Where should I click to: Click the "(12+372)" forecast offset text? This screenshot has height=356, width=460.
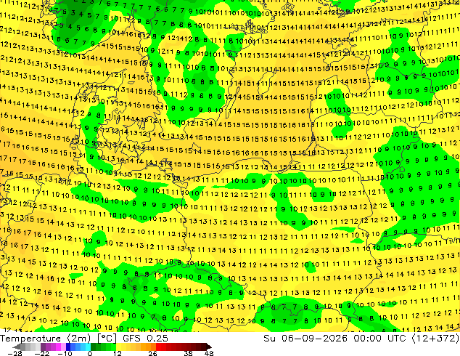[435, 338]
